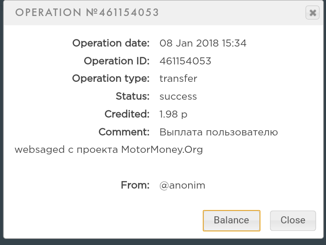
Task: Select the 'success' status value
Action: [178, 96]
